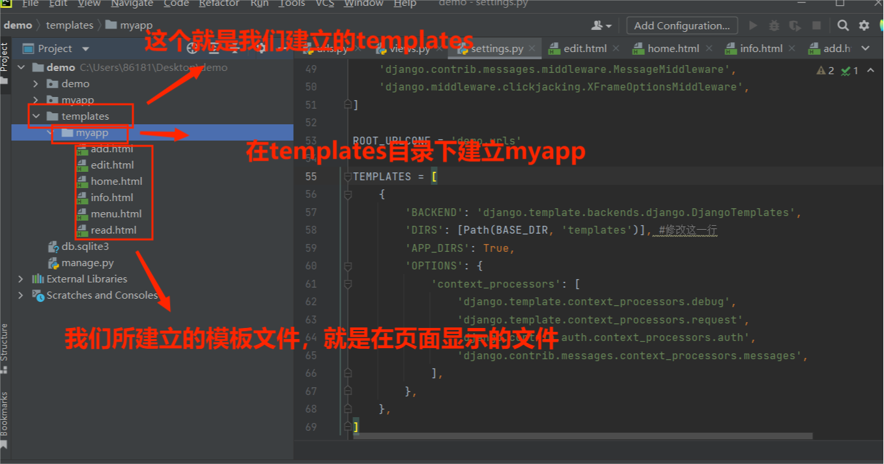Screen dimensions: 884x464
Task: Collapse the templates folder
Action: (x=36, y=116)
